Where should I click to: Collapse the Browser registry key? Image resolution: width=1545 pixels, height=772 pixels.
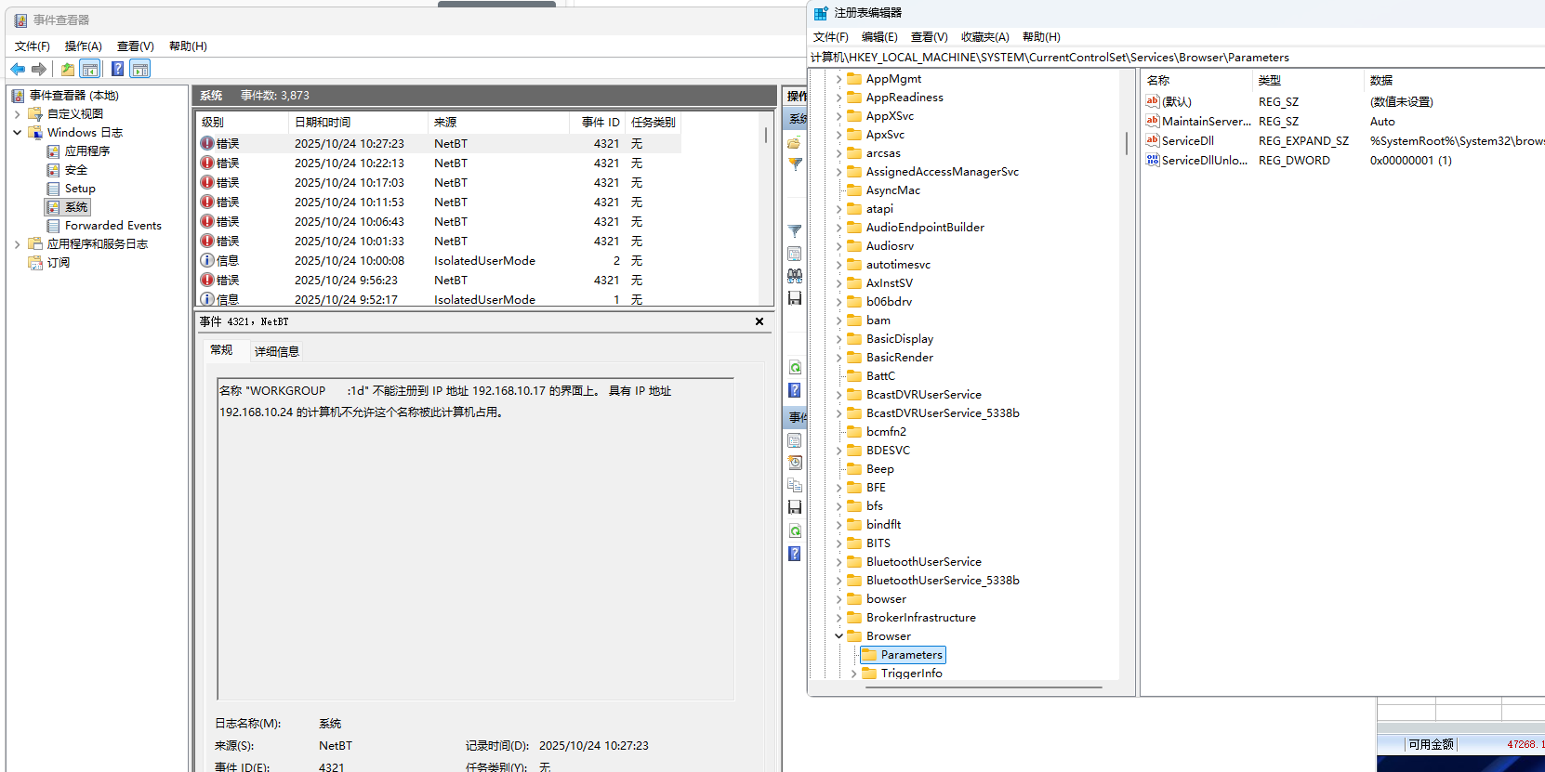(839, 636)
